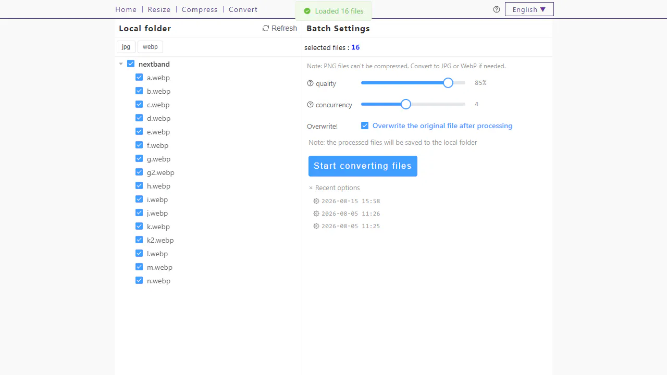Click the Batch Settings heading
This screenshot has height=375, width=667.
(338, 29)
